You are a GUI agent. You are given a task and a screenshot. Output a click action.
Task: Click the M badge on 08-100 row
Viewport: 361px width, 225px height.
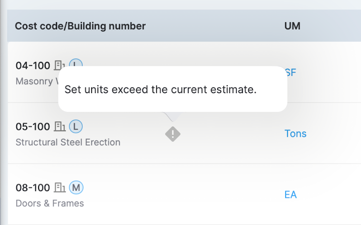point(76,188)
